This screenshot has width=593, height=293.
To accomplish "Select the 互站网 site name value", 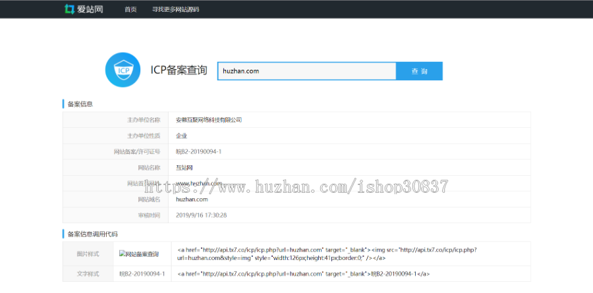I will [x=184, y=167].
